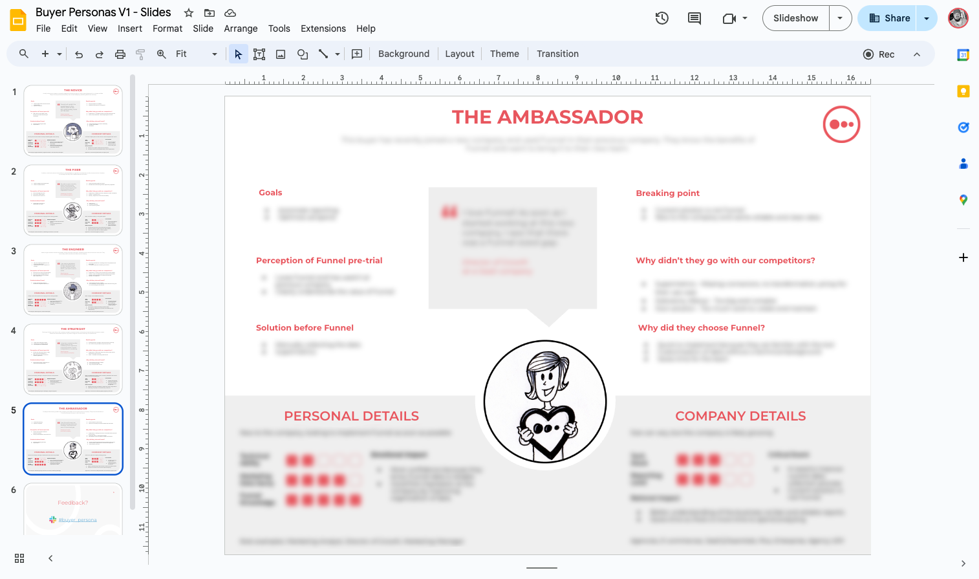The height and width of the screenshot is (579, 979).
Task: Open version history clock icon
Action: click(662, 18)
